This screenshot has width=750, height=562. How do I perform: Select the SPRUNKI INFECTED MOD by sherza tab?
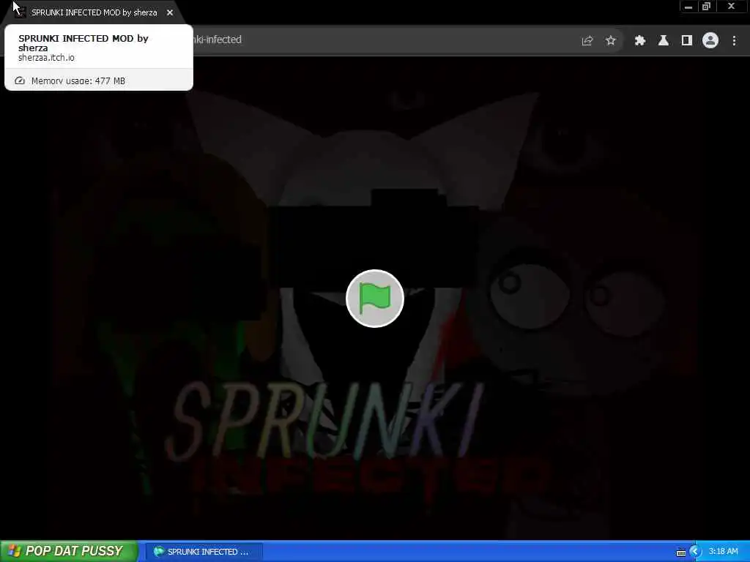[x=94, y=13]
